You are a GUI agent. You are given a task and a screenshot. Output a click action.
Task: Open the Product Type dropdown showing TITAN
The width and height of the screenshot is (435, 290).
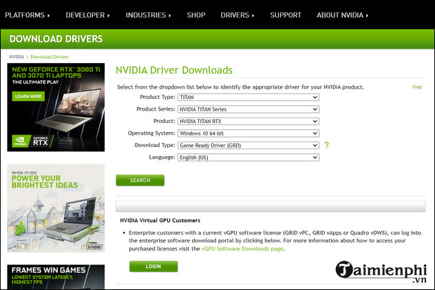[x=248, y=97]
